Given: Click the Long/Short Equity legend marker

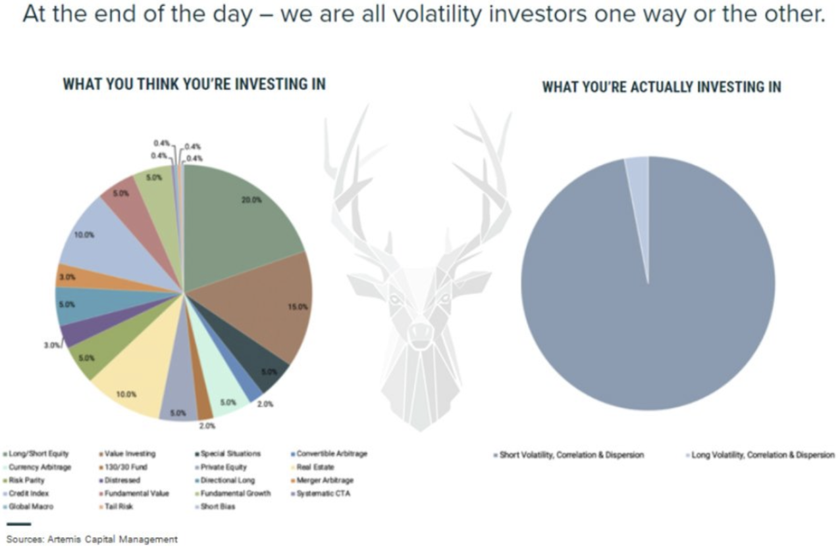Looking at the screenshot, I should coord(5,454).
